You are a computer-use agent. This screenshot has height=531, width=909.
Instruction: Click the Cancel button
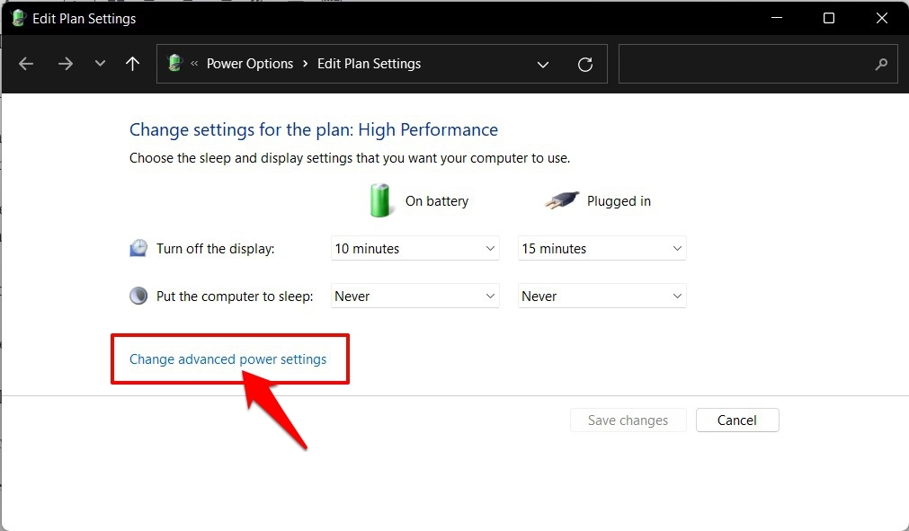(x=737, y=420)
